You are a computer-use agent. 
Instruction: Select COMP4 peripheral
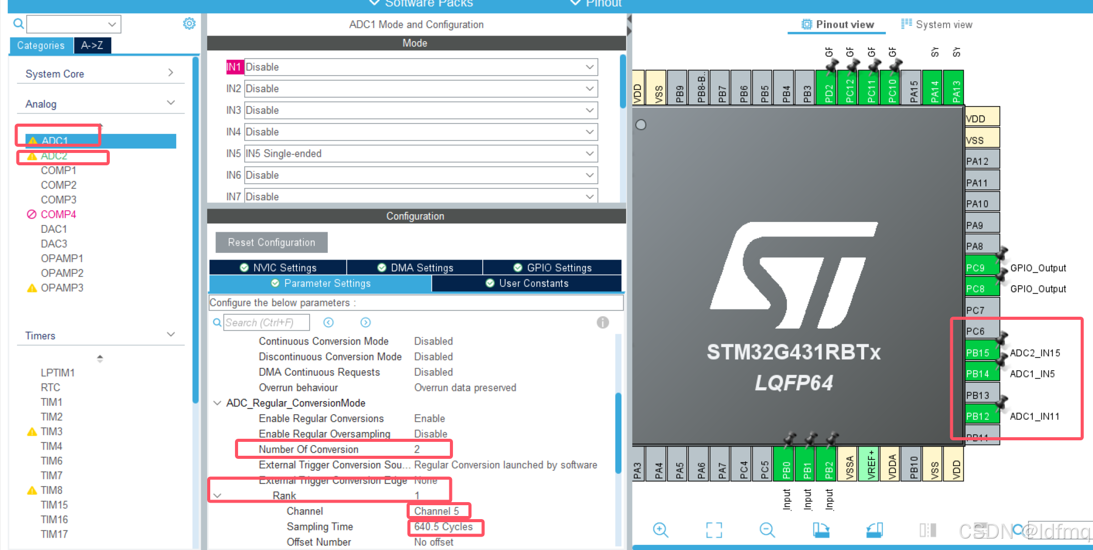58,214
